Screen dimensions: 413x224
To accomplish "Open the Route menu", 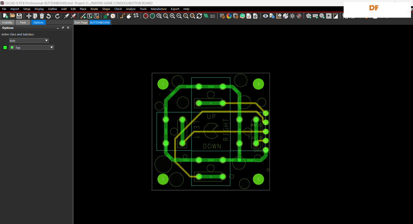I will point(94,9).
